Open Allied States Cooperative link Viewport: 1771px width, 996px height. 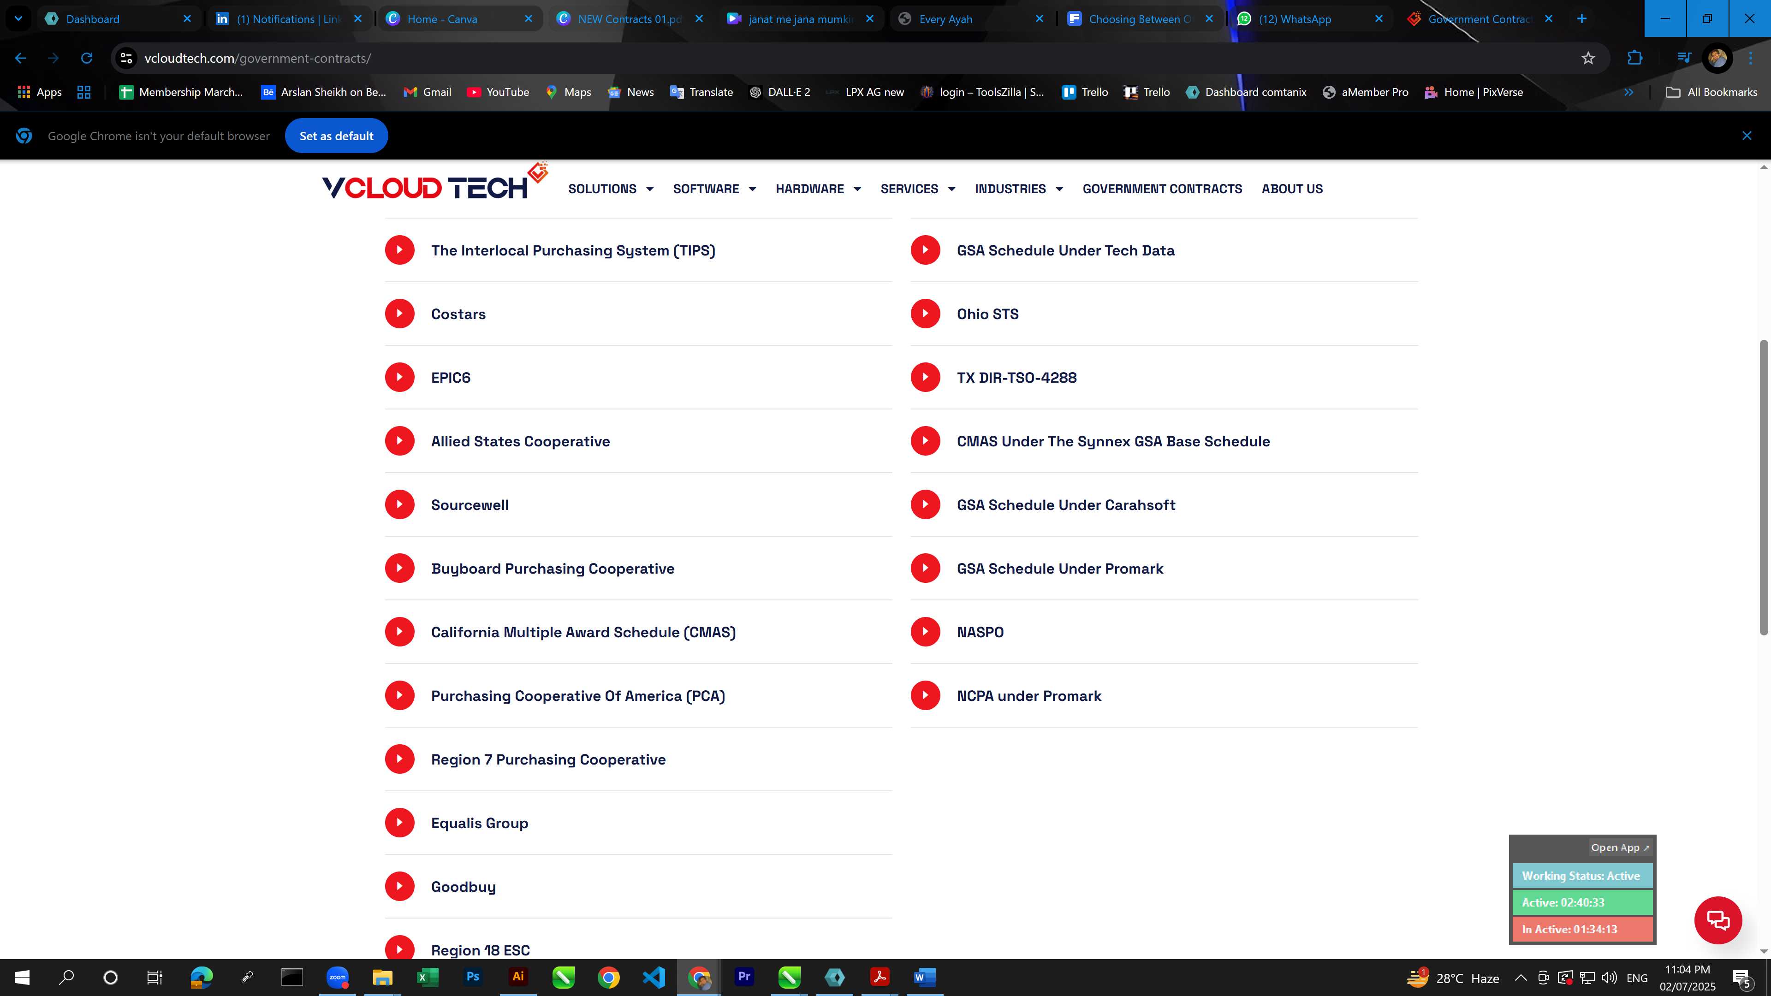(520, 441)
